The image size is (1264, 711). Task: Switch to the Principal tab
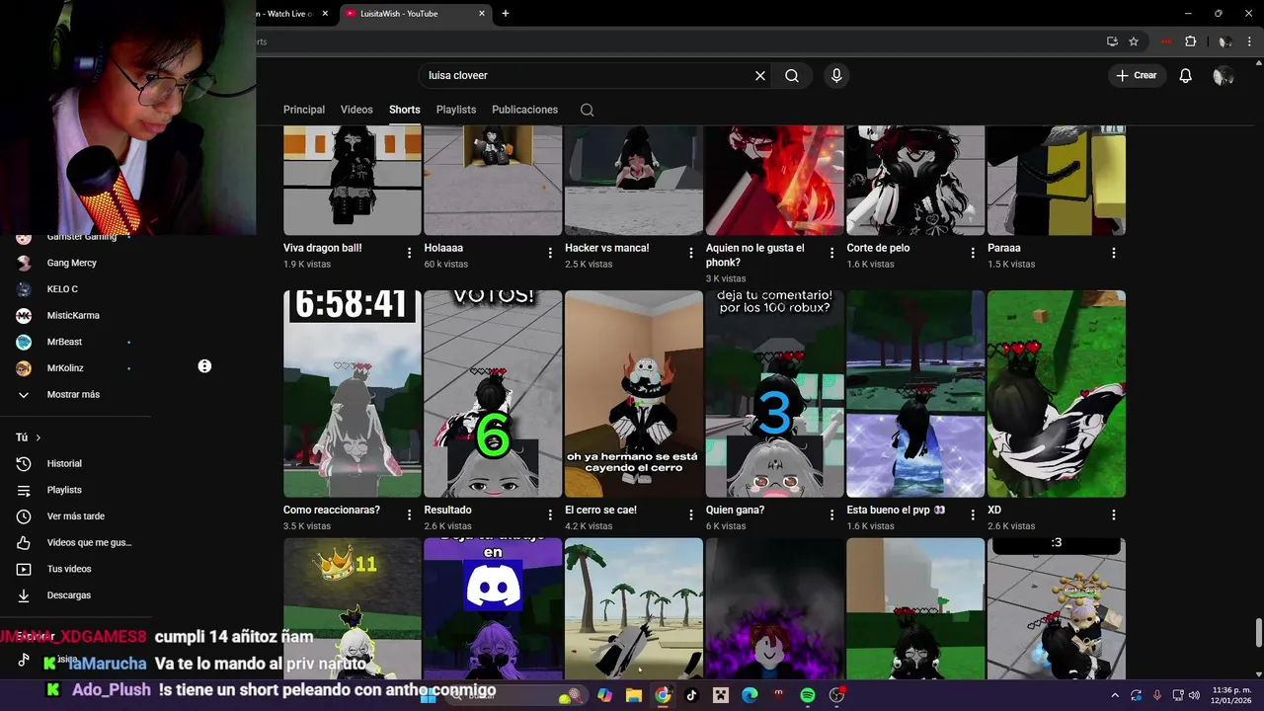[x=304, y=110]
